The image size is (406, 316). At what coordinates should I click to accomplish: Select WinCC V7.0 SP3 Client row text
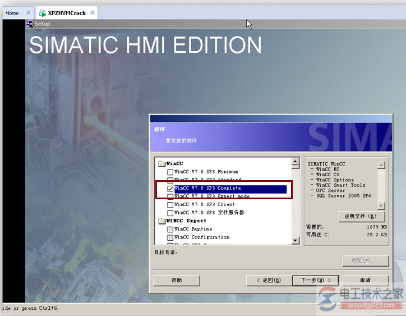pos(204,204)
